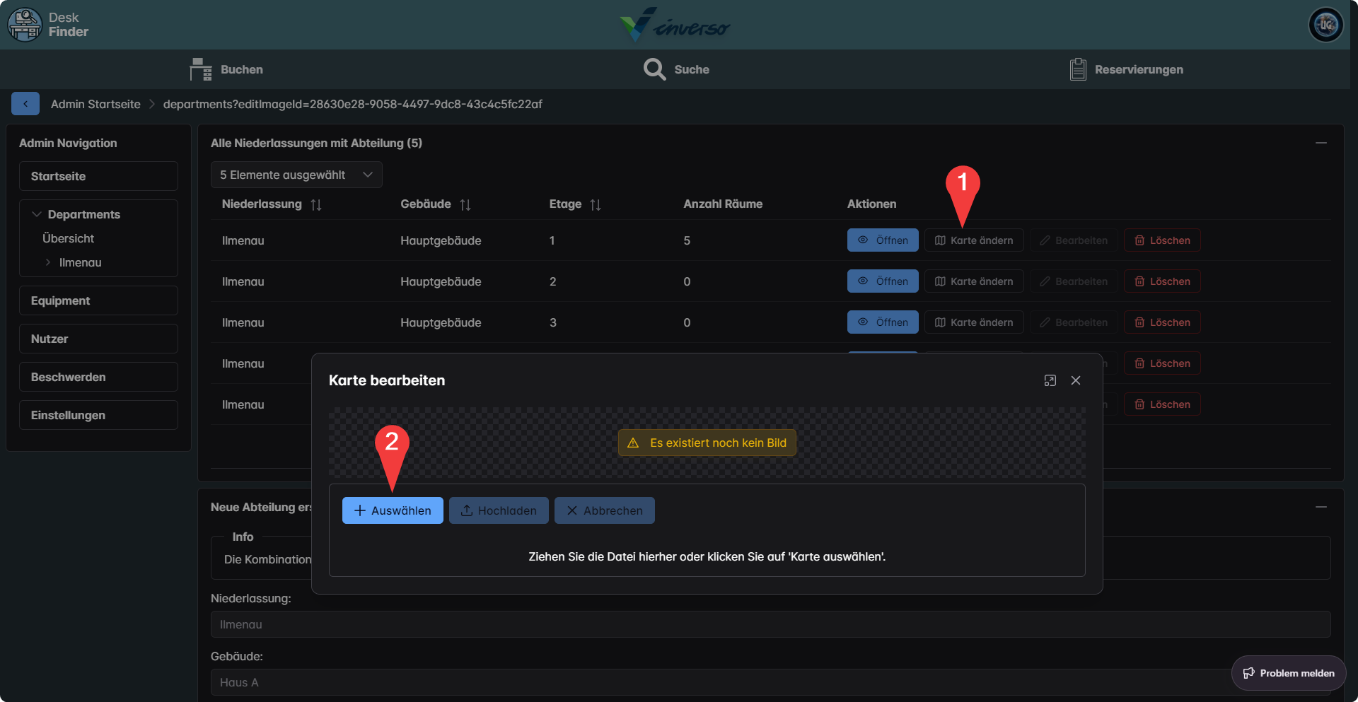The height and width of the screenshot is (702, 1358).
Task: Open the user avatar menu
Action: pyautogui.click(x=1325, y=25)
